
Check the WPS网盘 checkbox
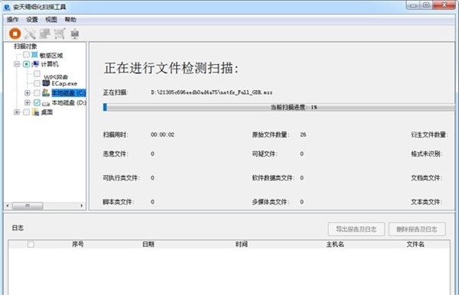(37, 73)
